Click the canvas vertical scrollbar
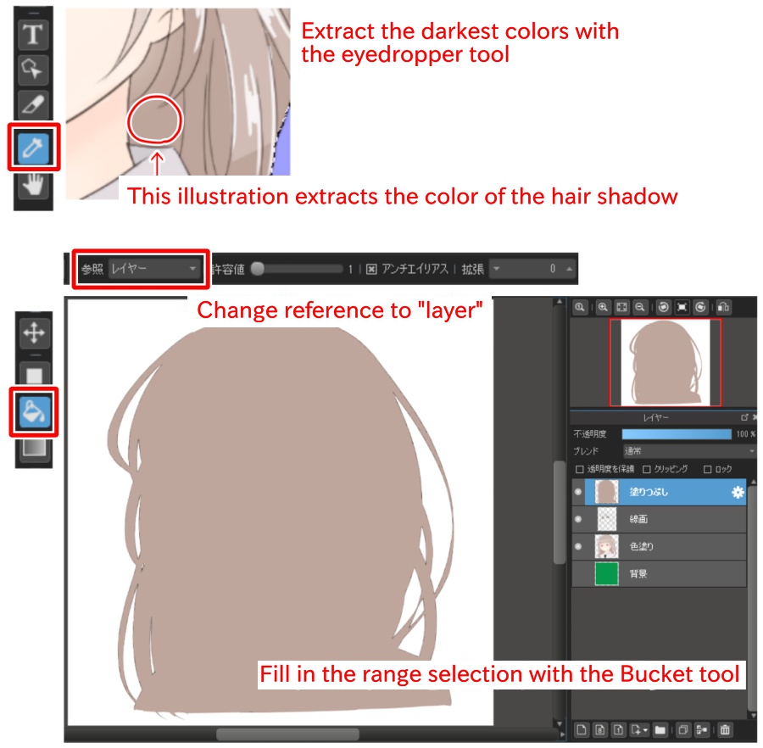763x748 pixels. tap(560, 512)
